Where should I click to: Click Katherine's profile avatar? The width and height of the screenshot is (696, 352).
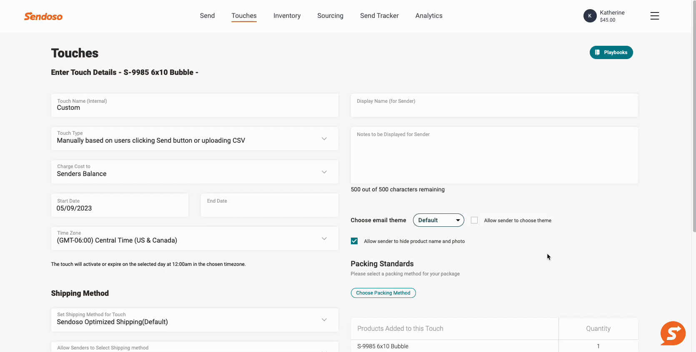(x=590, y=16)
